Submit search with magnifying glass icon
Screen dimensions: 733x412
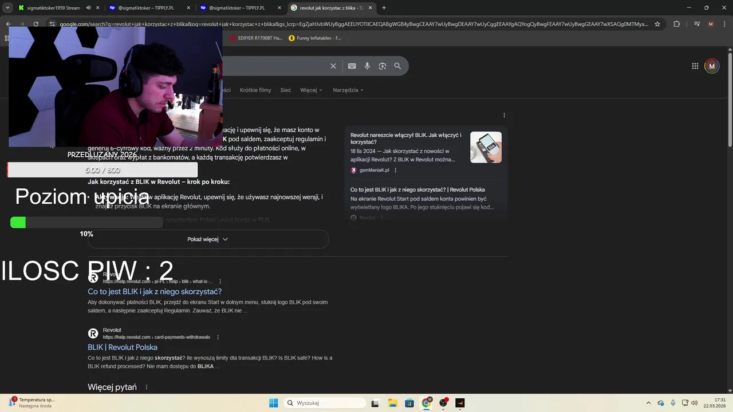click(x=397, y=66)
